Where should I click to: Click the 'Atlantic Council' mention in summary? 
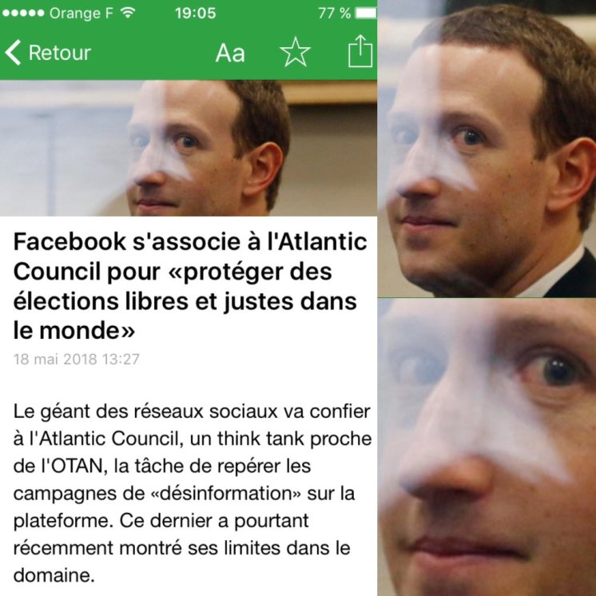coord(108,439)
